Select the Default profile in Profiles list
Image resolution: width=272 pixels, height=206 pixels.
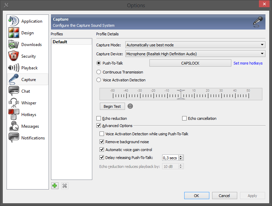point(72,42)
